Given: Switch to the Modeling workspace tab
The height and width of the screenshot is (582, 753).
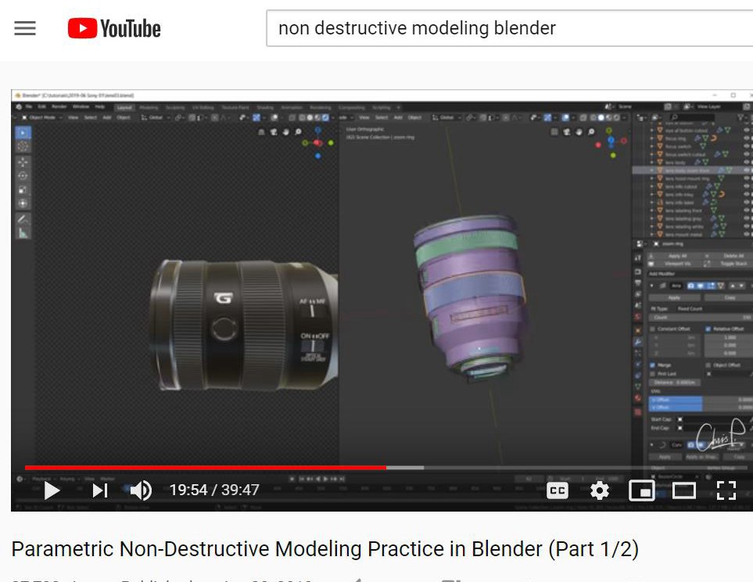Looking at the screenshot, I should (149, 108).
